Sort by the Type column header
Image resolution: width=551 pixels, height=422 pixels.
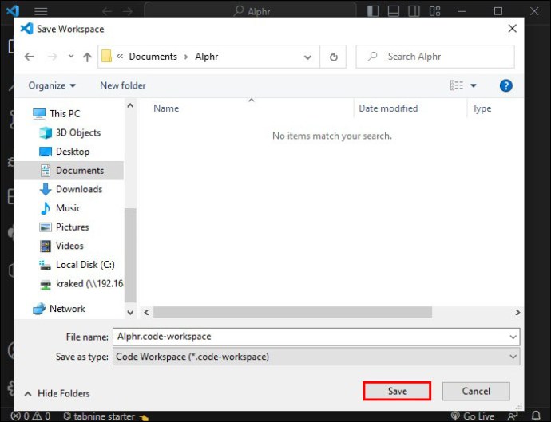point(482,108)
